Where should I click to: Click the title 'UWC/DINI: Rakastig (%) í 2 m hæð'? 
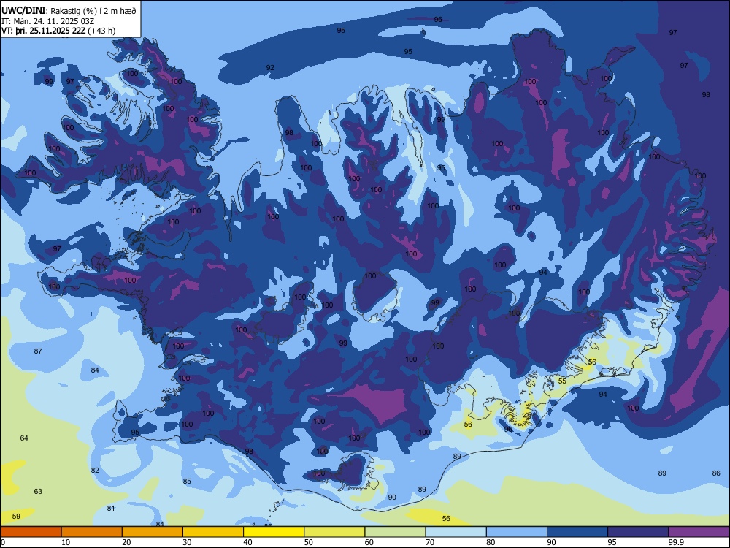(69, 11)
